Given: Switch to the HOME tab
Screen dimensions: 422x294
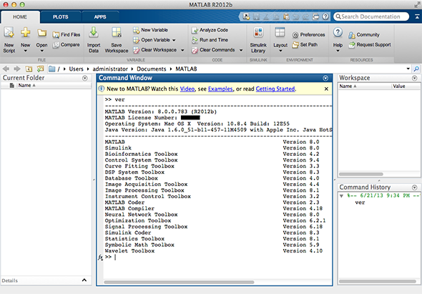Looking at the screenshot, I should tap(20, 17).
